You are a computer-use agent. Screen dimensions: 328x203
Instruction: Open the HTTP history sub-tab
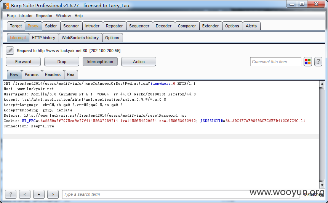(44, 38)
